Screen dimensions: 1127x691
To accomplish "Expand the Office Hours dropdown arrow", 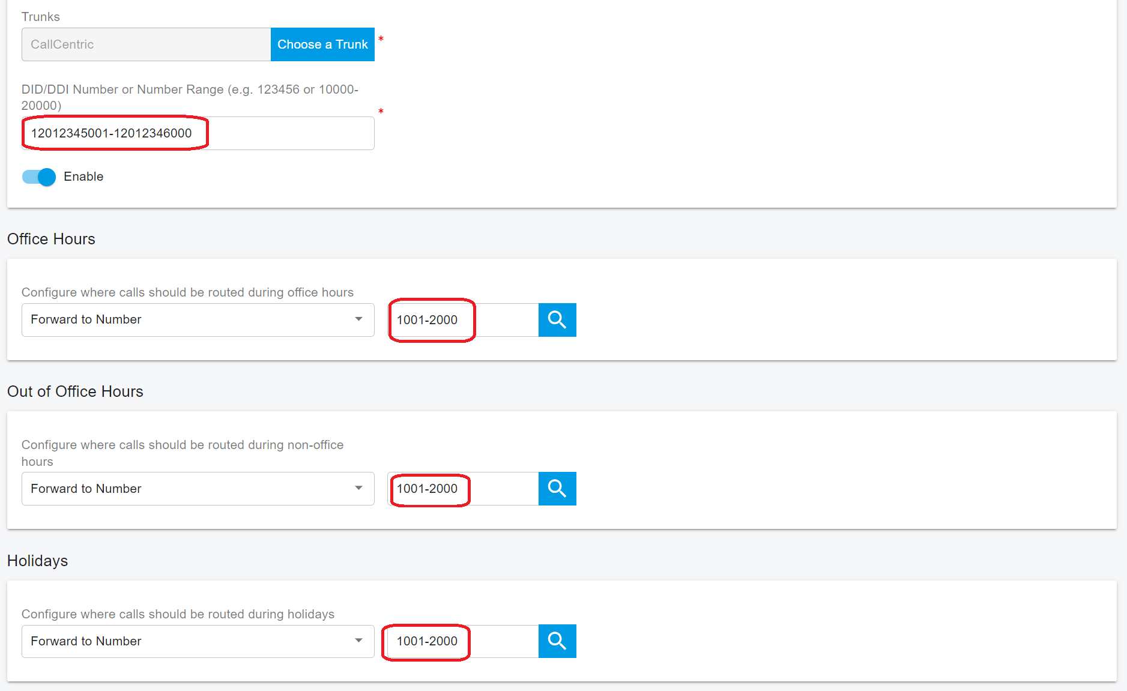I will (x=358, y=319).
